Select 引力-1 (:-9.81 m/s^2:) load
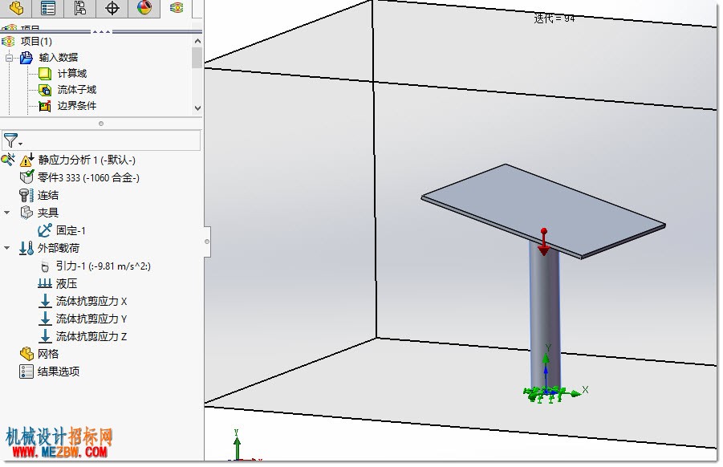 click(104, 266)
